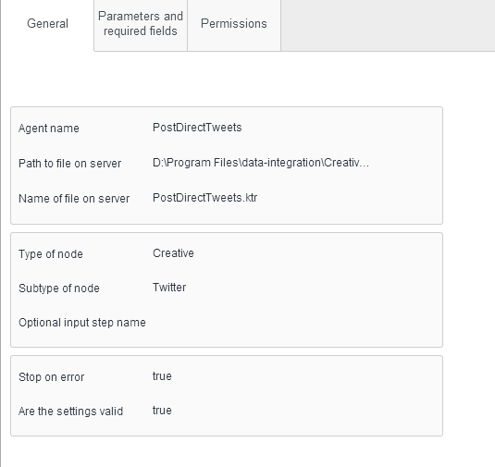Image resolution: width=495 pixels, height=467 pixels.
Task: Click the Type of node label
Action: (51, 254)
